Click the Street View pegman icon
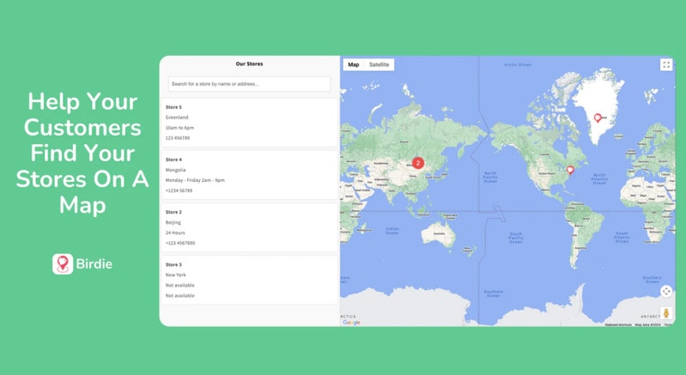Screen dimensions: 686x375 click(x=665, y=314)
